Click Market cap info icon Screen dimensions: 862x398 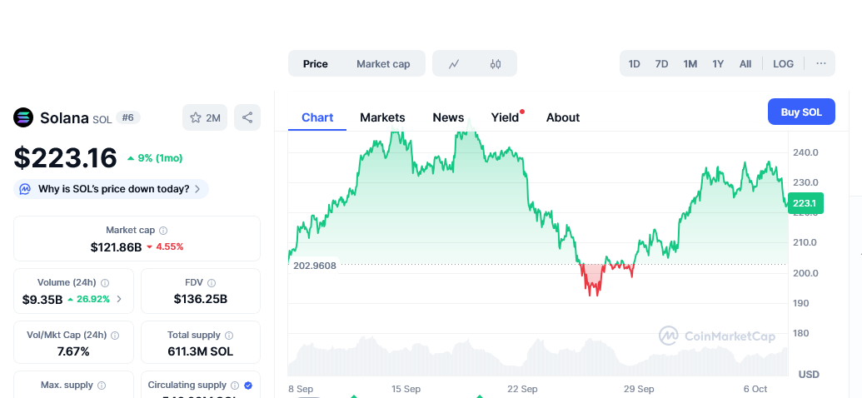pos(163,231)
